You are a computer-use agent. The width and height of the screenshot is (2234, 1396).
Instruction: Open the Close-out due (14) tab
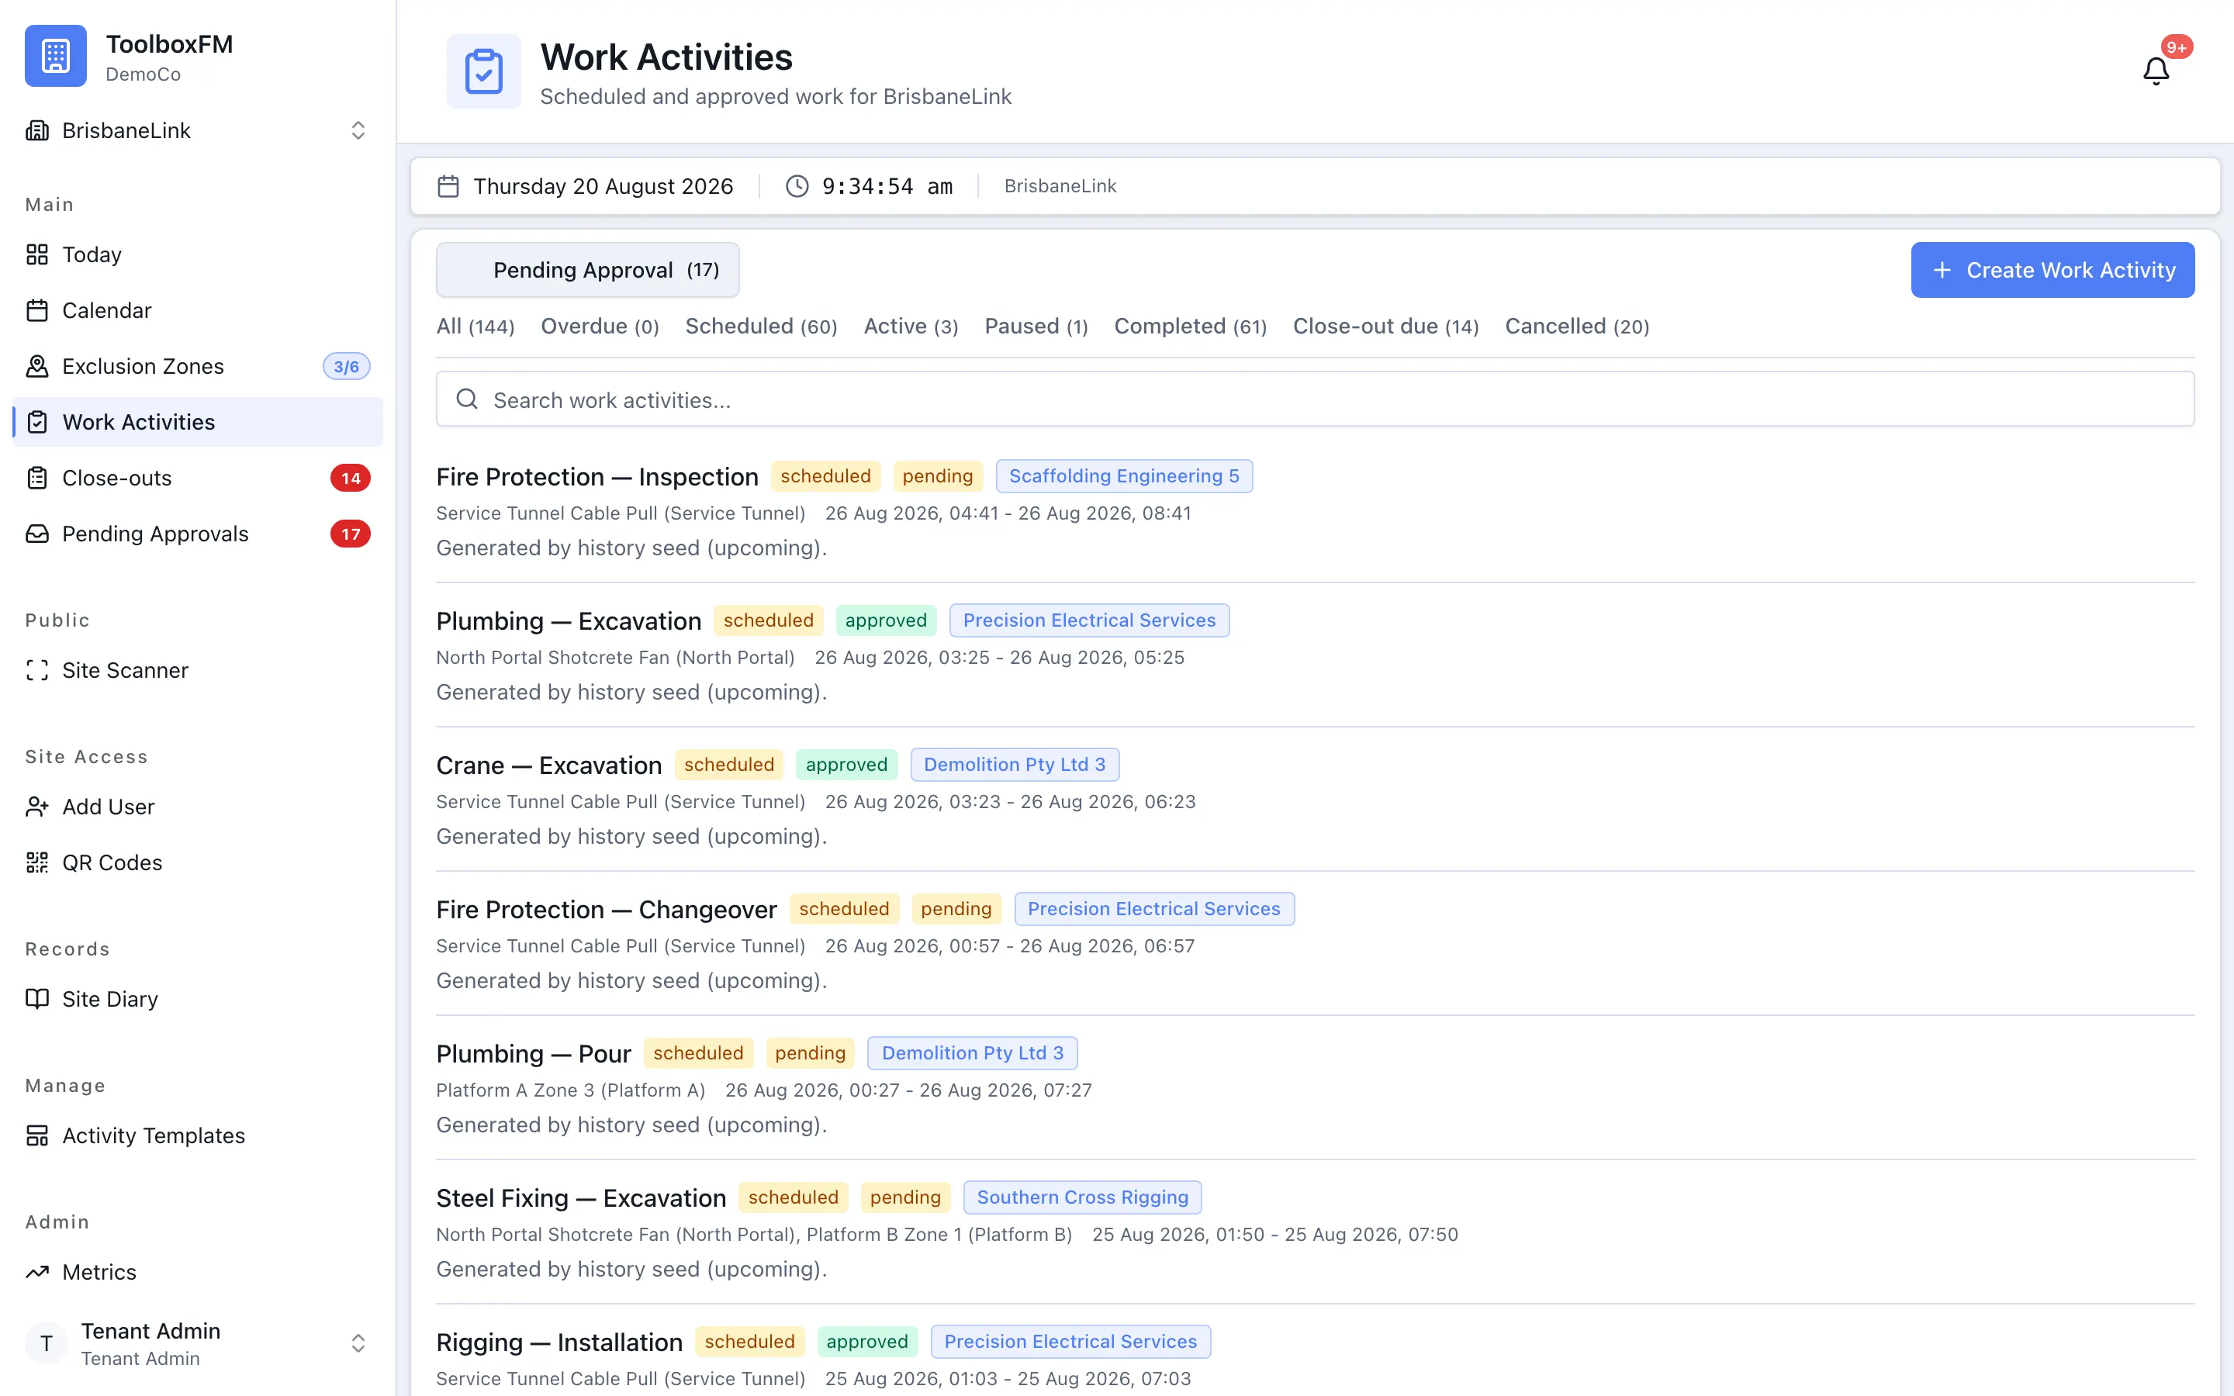pos(1387,327)
